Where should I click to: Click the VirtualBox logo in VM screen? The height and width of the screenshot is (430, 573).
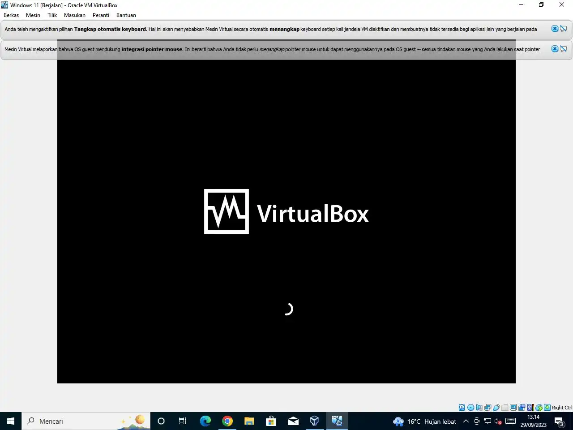pyautogui.click(x=286, y=211)
